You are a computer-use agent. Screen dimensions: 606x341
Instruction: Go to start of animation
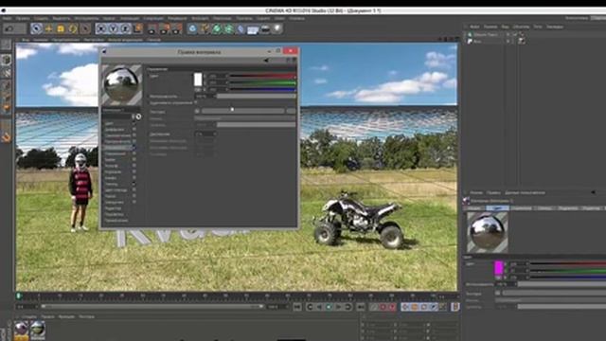click(297, 307)
